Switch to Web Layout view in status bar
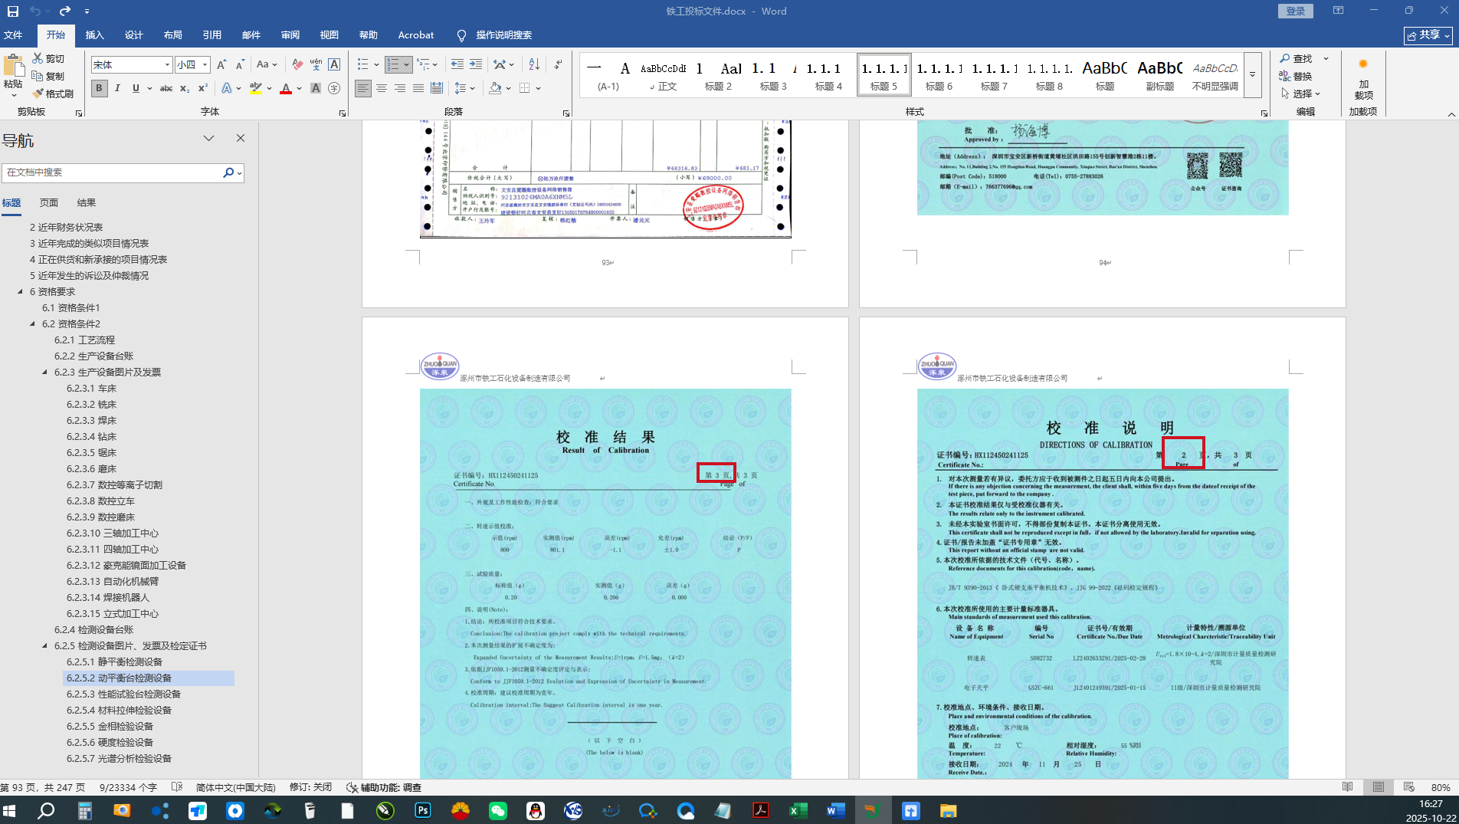 [x=1408, y=787]
